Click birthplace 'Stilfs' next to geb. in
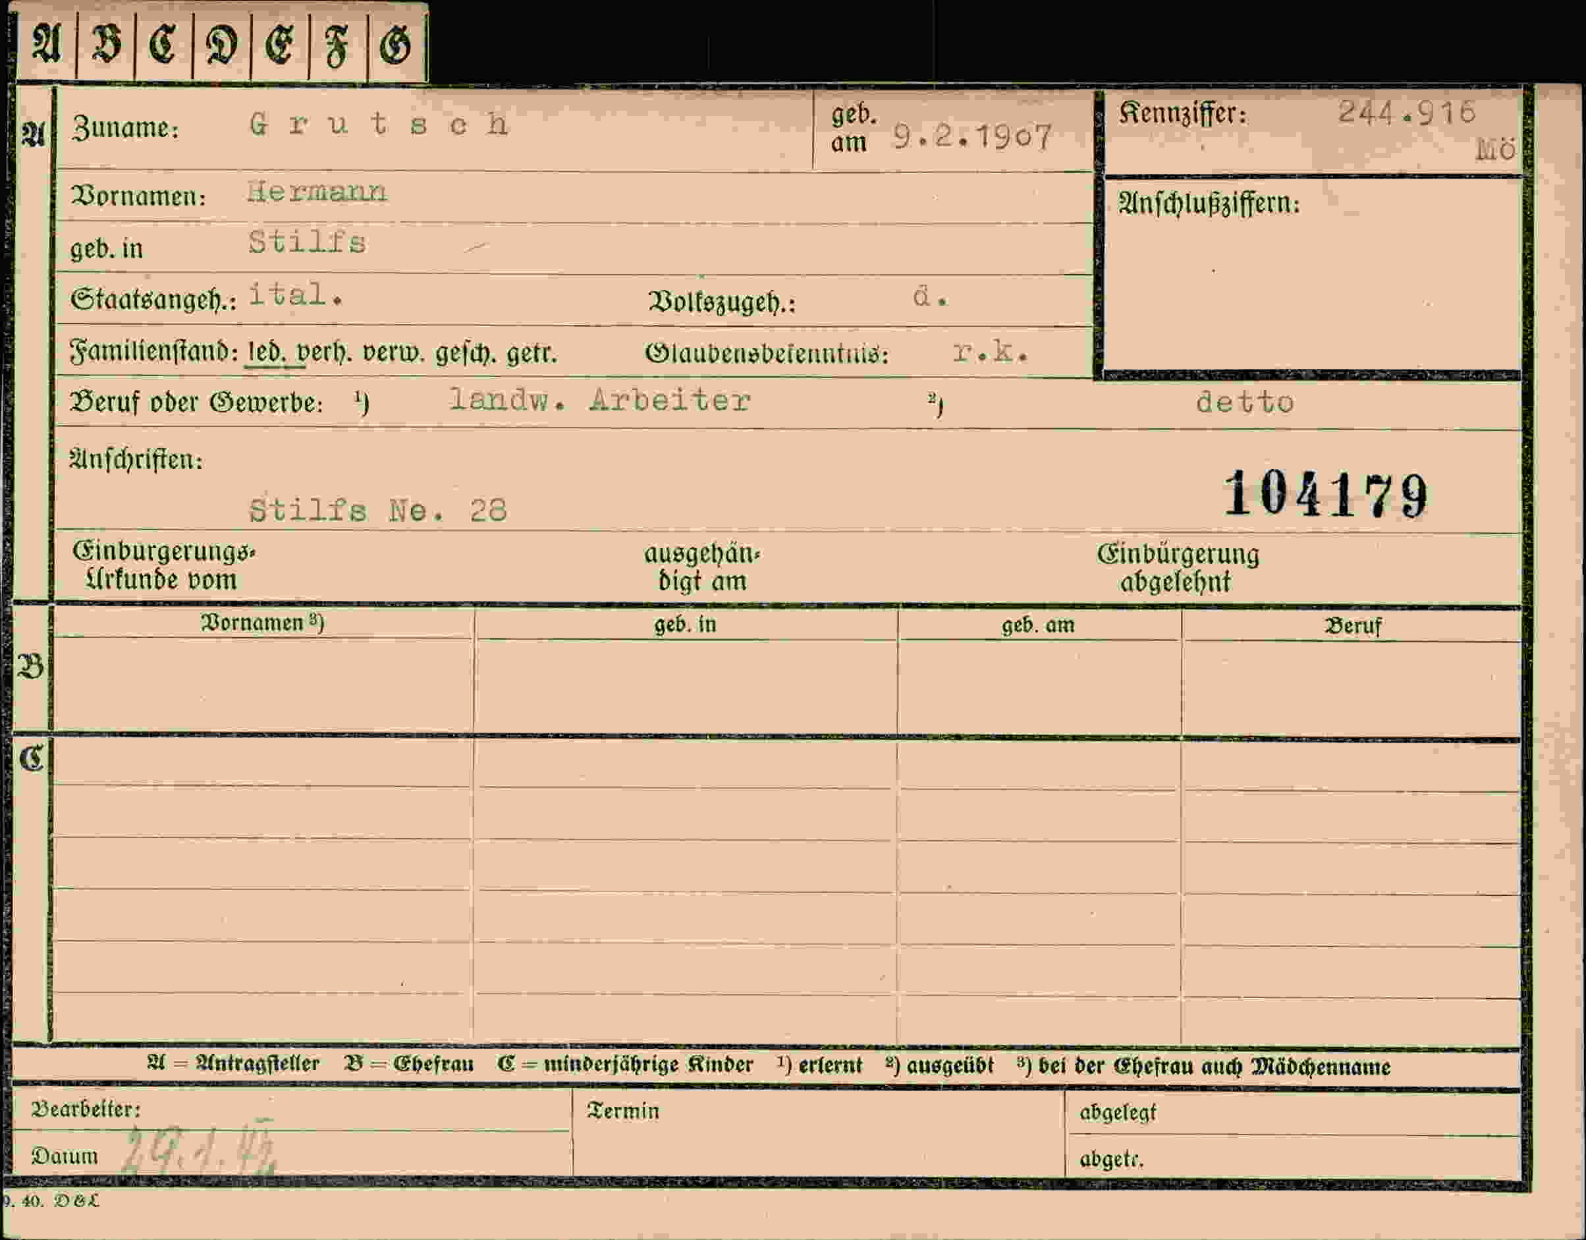This screenshot has height=1240, width=1586. [x=307, y=242]
